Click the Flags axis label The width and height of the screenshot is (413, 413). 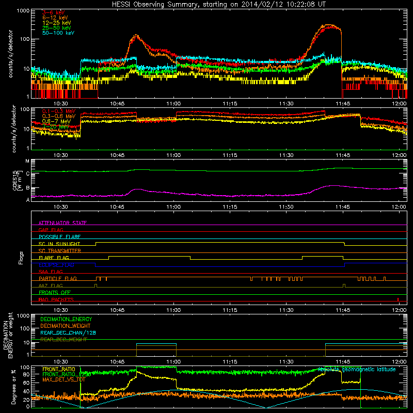click(x=21, y=258)
